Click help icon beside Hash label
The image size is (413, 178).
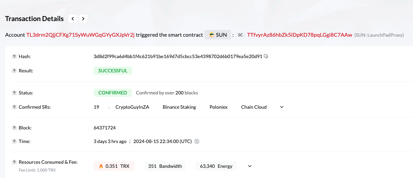tap(14, 56)
